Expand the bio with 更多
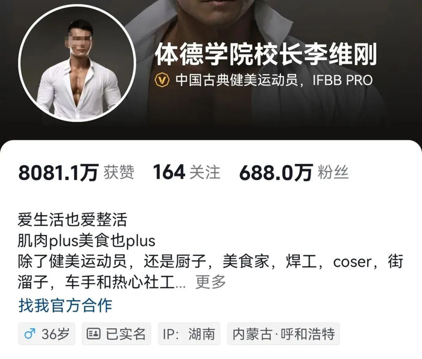Viewport: 422px width, 359px height. pos(210,282)
